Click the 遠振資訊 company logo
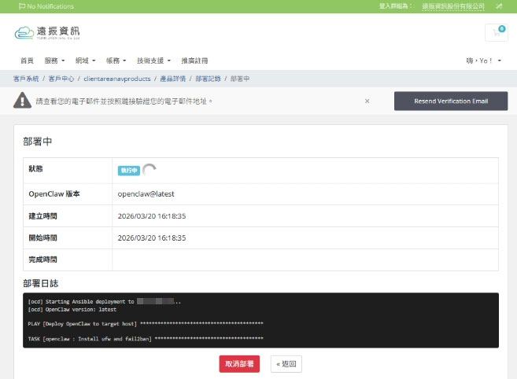This screenshot has height=379, width=517. (x=47, y=33)
